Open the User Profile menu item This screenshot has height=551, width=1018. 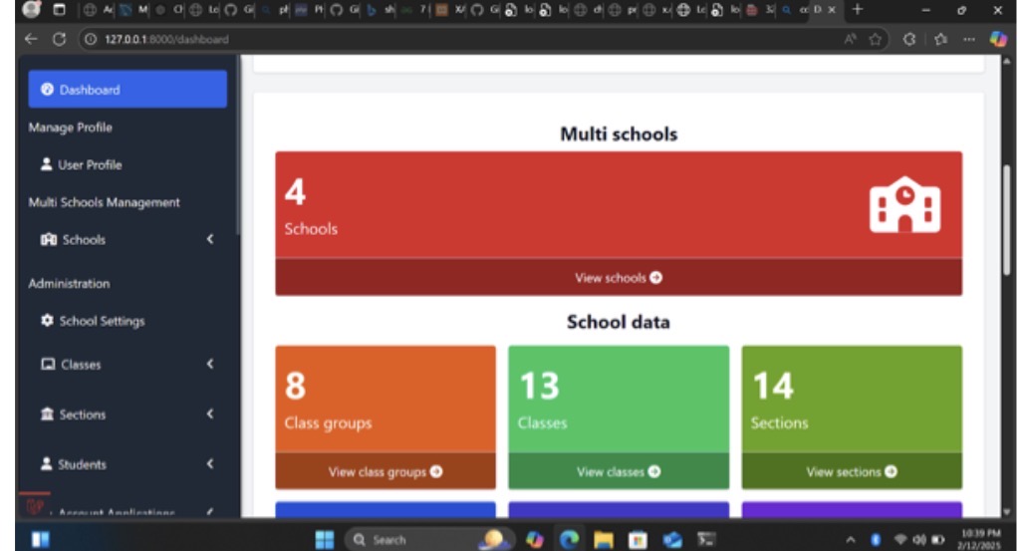[x=89, y=165]
